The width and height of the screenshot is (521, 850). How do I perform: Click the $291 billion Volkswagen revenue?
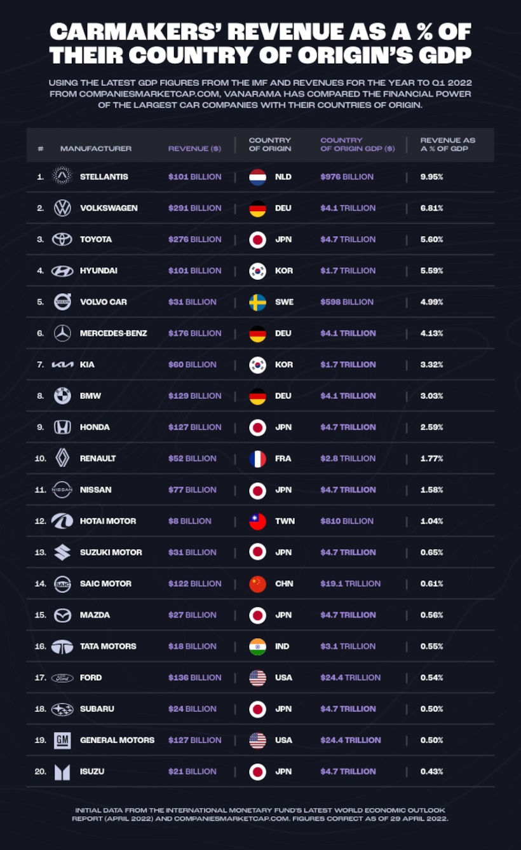tap(194, 208)
